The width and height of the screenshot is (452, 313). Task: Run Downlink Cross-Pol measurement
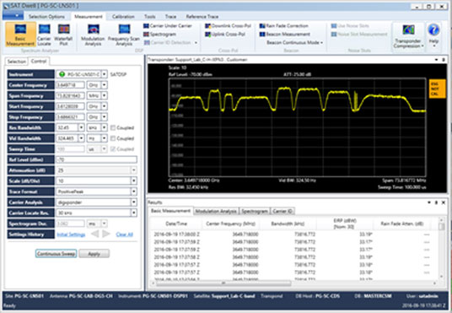[x=228, y=26]
